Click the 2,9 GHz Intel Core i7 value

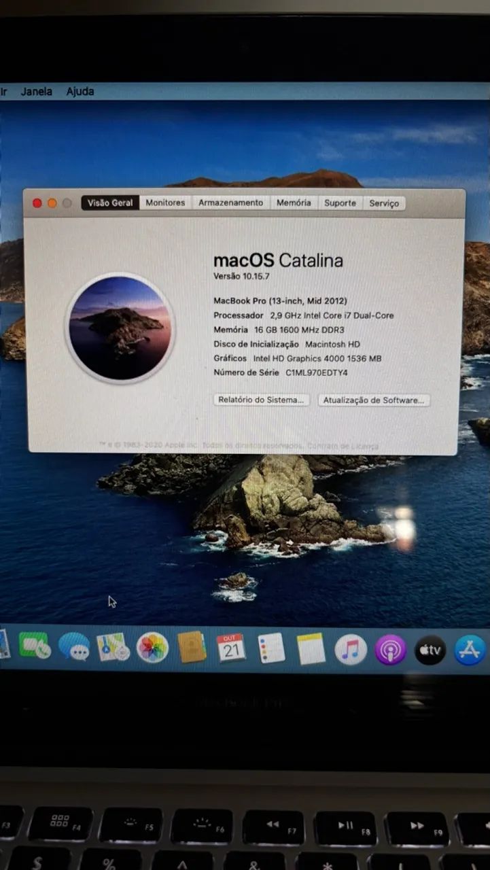332,315
